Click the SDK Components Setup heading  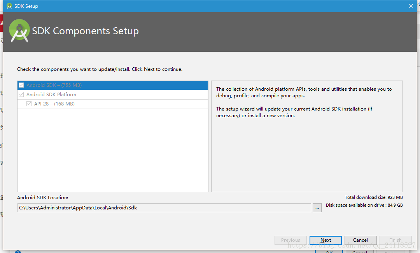click(x=85, y=31)
